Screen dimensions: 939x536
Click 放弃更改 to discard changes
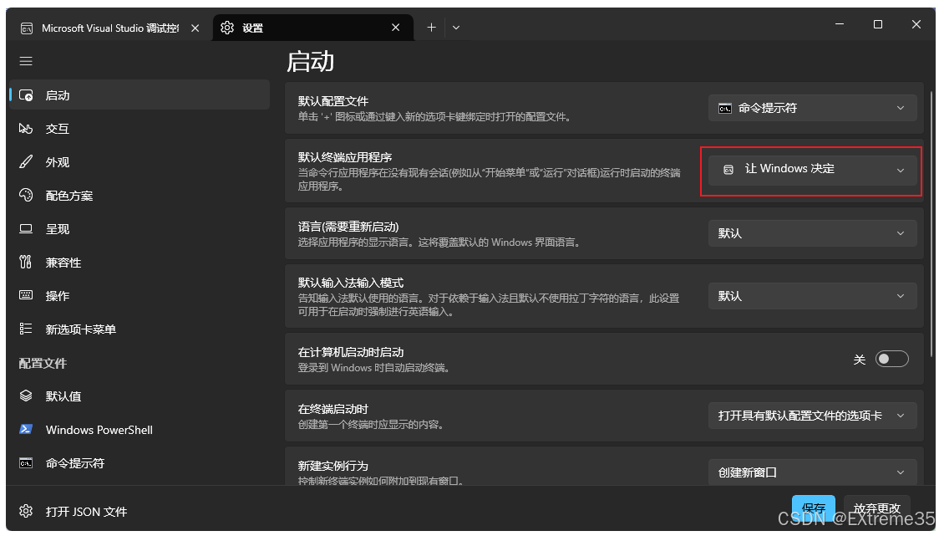click(876, 508)
